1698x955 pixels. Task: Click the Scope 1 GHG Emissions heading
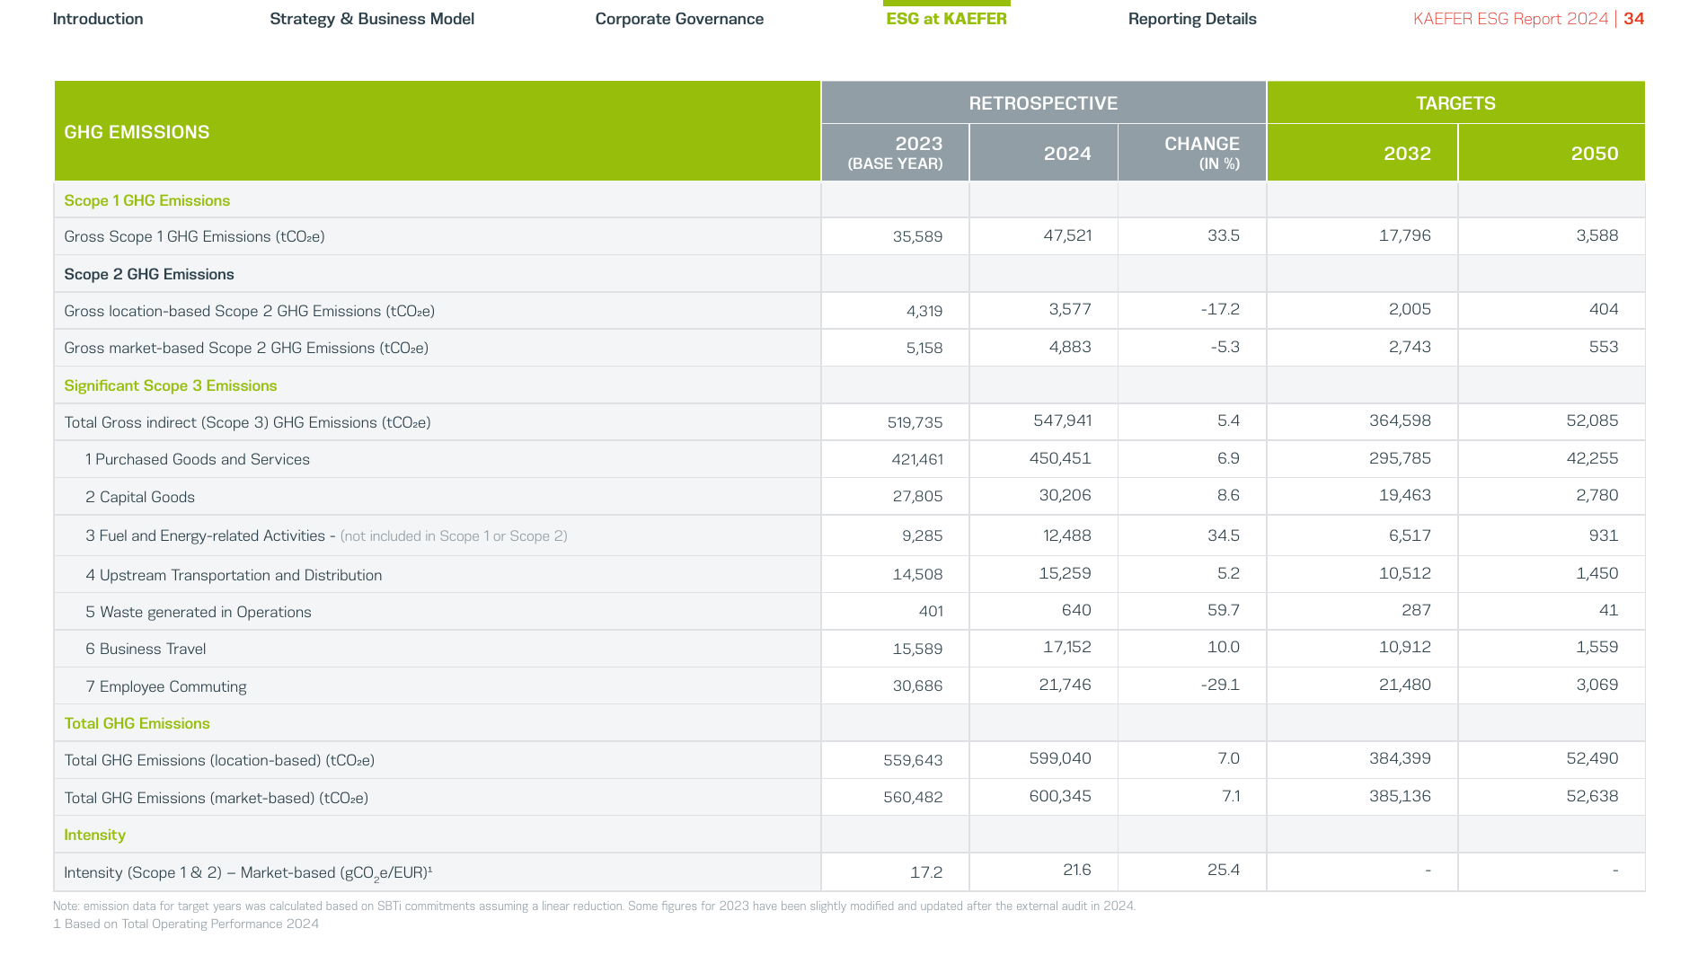click(147, 200)
